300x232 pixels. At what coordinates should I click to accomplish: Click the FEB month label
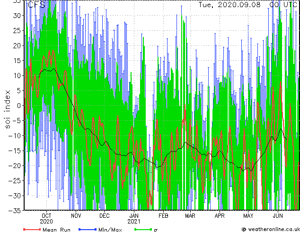pyautogui.click(x=163, y=216)
